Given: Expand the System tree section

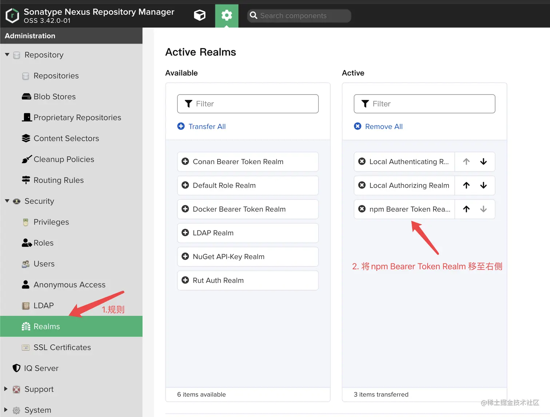Looking at the screenshot, I should (x=6, y=410).
